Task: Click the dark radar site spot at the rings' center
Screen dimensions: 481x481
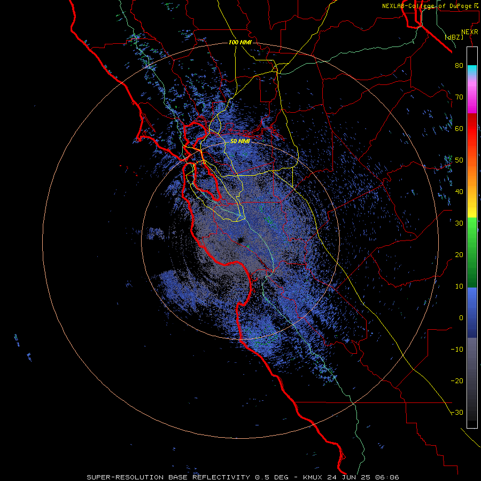Action: pos(240,239)
